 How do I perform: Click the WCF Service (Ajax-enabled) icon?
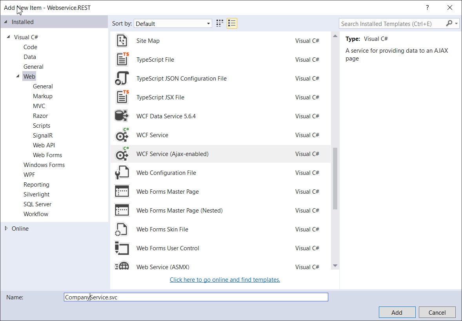pos(122,154)
